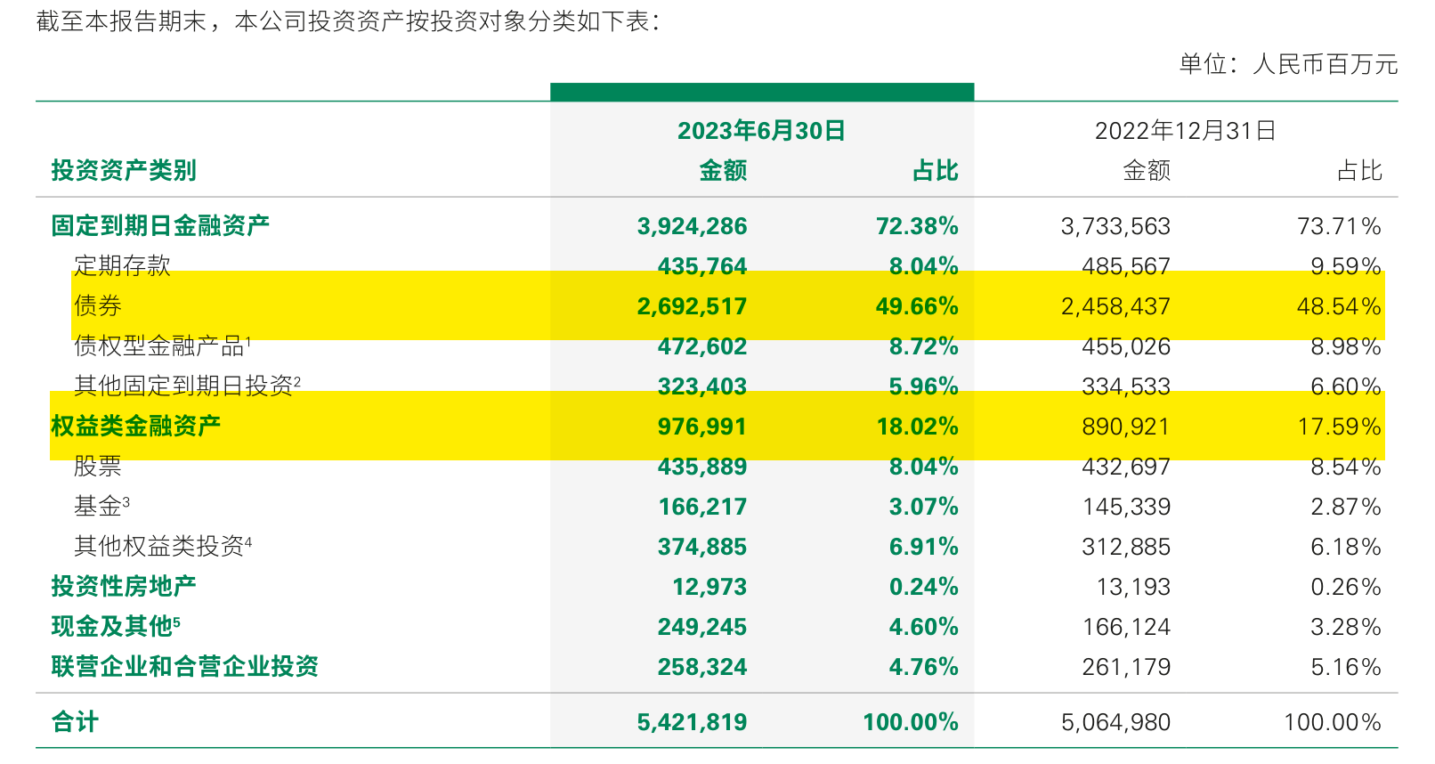1435x764 pixels.
Task: Click the 单位:人民币百万元 unit note
Action: tap(1288, 64)
